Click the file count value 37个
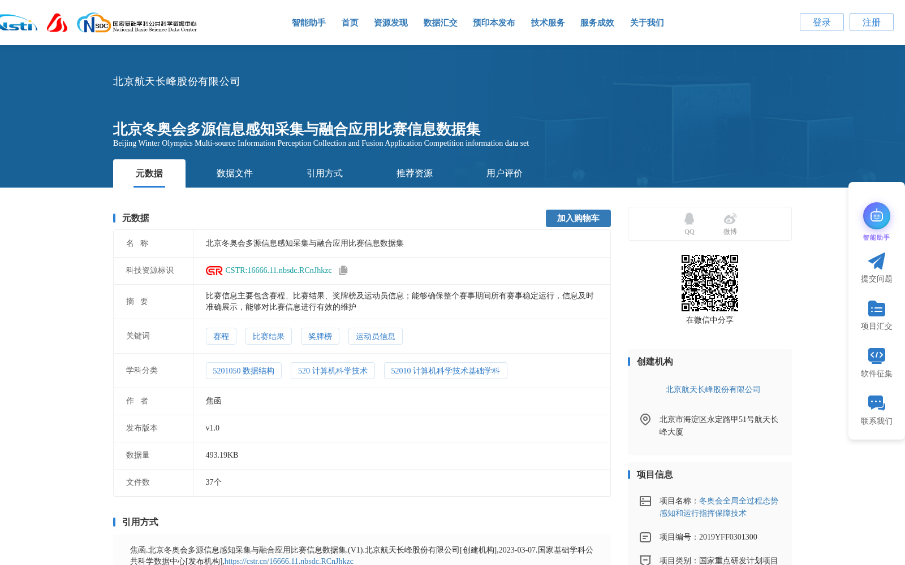Viewport: 905px width, 565px height. click(x=214, y=483)
